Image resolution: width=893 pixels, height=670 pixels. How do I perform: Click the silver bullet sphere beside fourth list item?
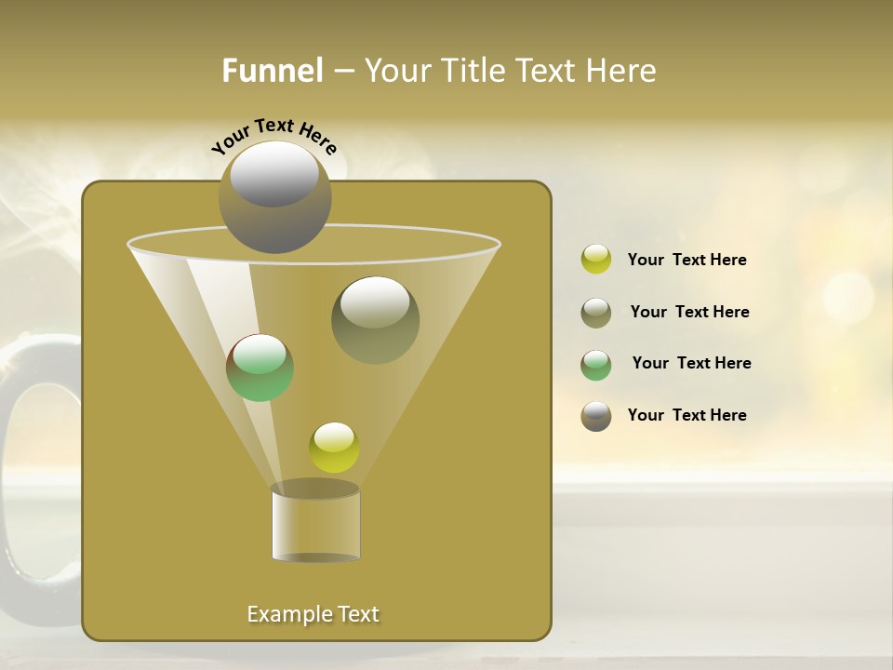(x=595, y=416)
